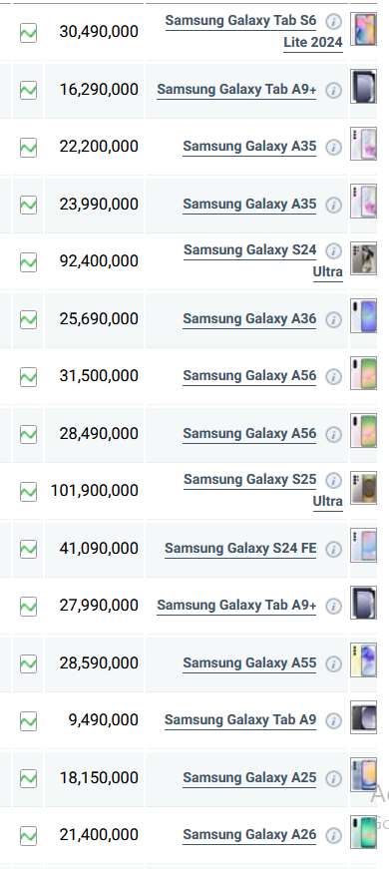This screenshot has width=389, height=869.
Task: Click the Galaxy S25 Ultra product thumbnail
Action: point(363,488)
